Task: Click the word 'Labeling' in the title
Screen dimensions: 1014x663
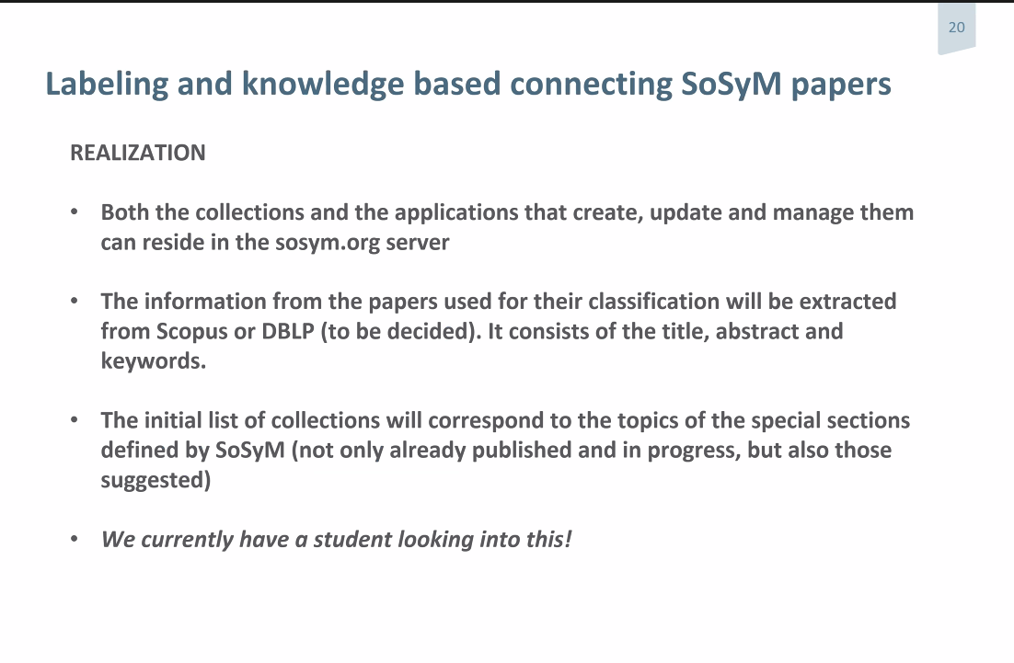Action: coord(107,85)
